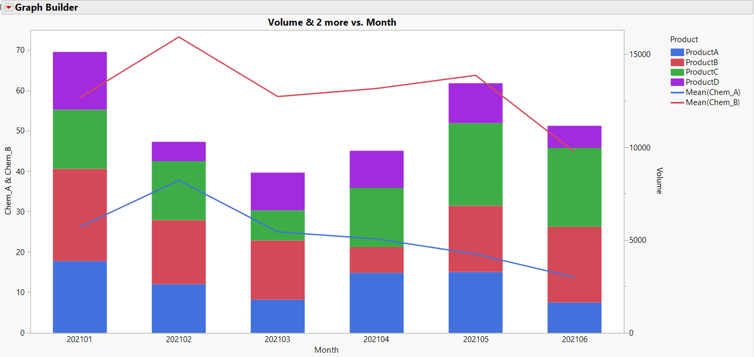
Task: Select the blue bar segment for 202101
Action: coord(79,296)
